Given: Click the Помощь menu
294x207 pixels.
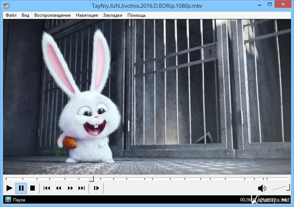Looking at the screenshot, I should point(136,15).
